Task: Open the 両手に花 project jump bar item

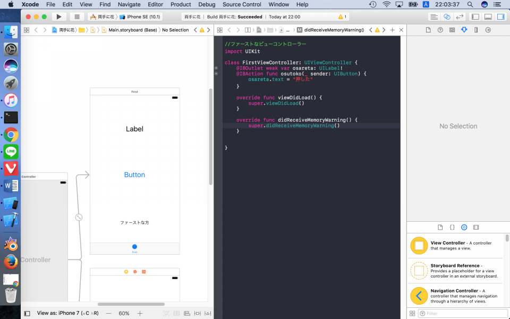Action: coord(63,30)
